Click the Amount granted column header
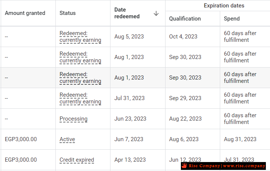The width and height of the screenshot is (270, 171). (x=25, y=13)
